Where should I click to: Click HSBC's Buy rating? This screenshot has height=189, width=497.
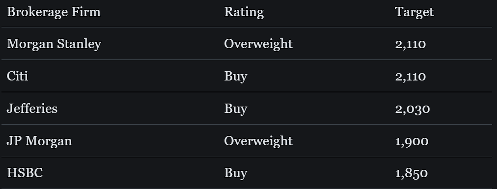[x=236, y=173]
